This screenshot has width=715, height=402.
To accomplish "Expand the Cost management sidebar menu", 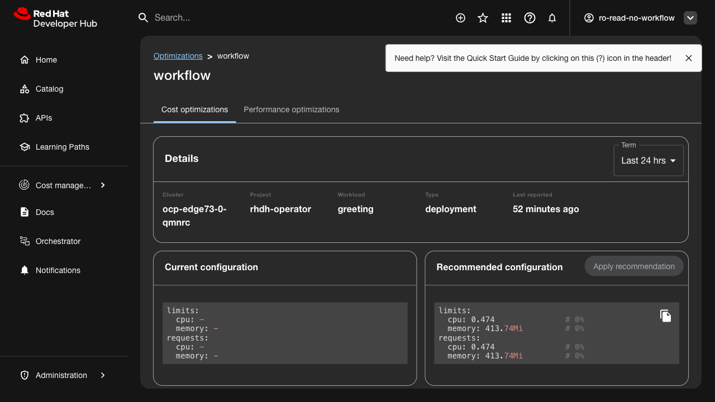I will 63,185.
